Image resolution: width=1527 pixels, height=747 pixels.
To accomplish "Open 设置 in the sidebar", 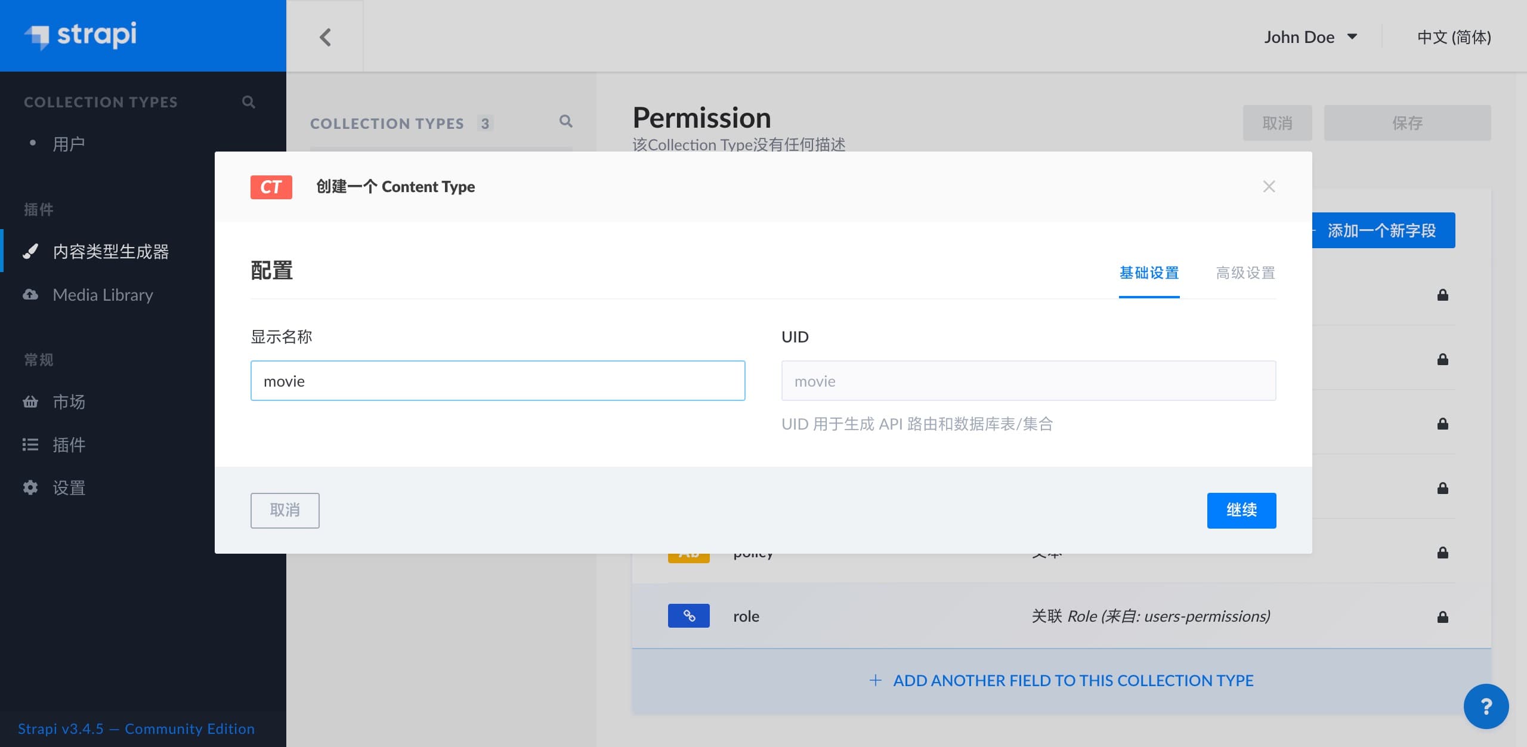I will coord(69,487).
